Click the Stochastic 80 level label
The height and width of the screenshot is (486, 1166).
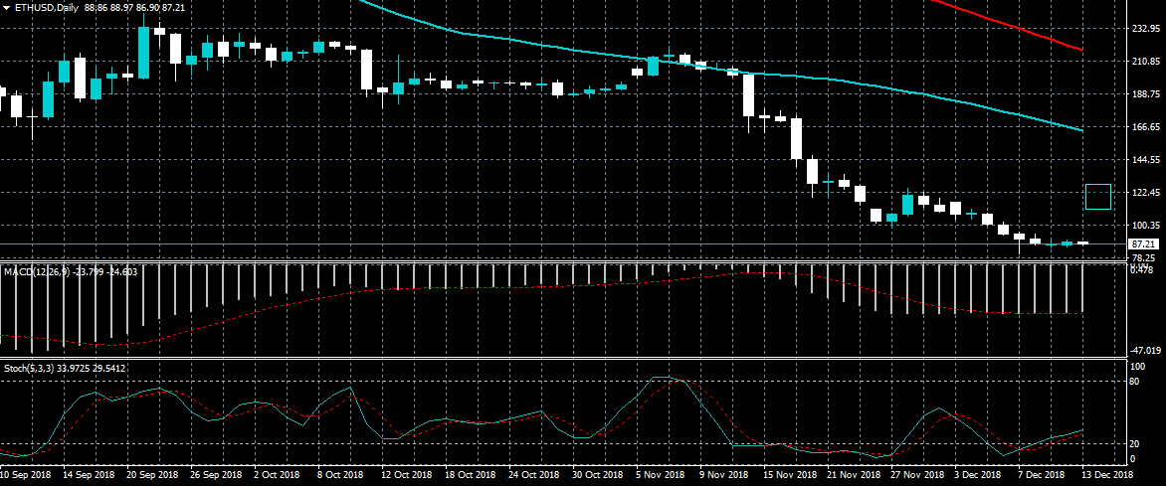(x=1132, y=381)
